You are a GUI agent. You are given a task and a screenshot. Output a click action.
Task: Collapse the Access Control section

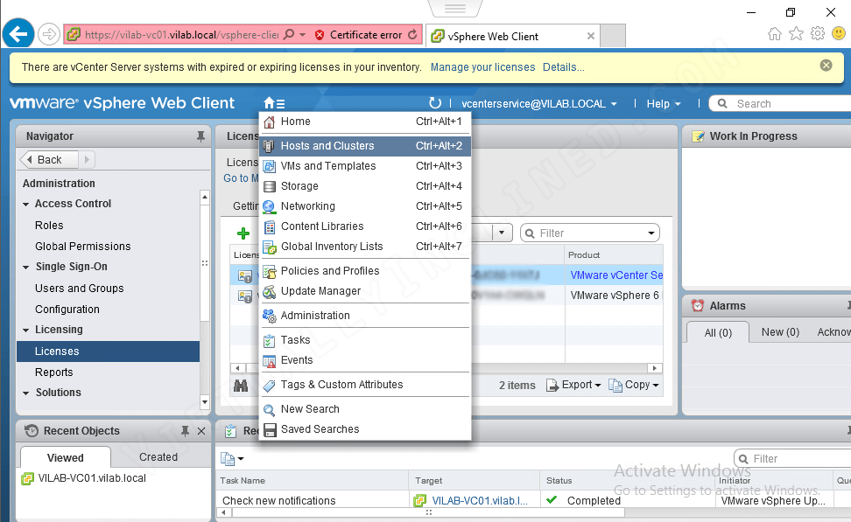click(26, 205)
